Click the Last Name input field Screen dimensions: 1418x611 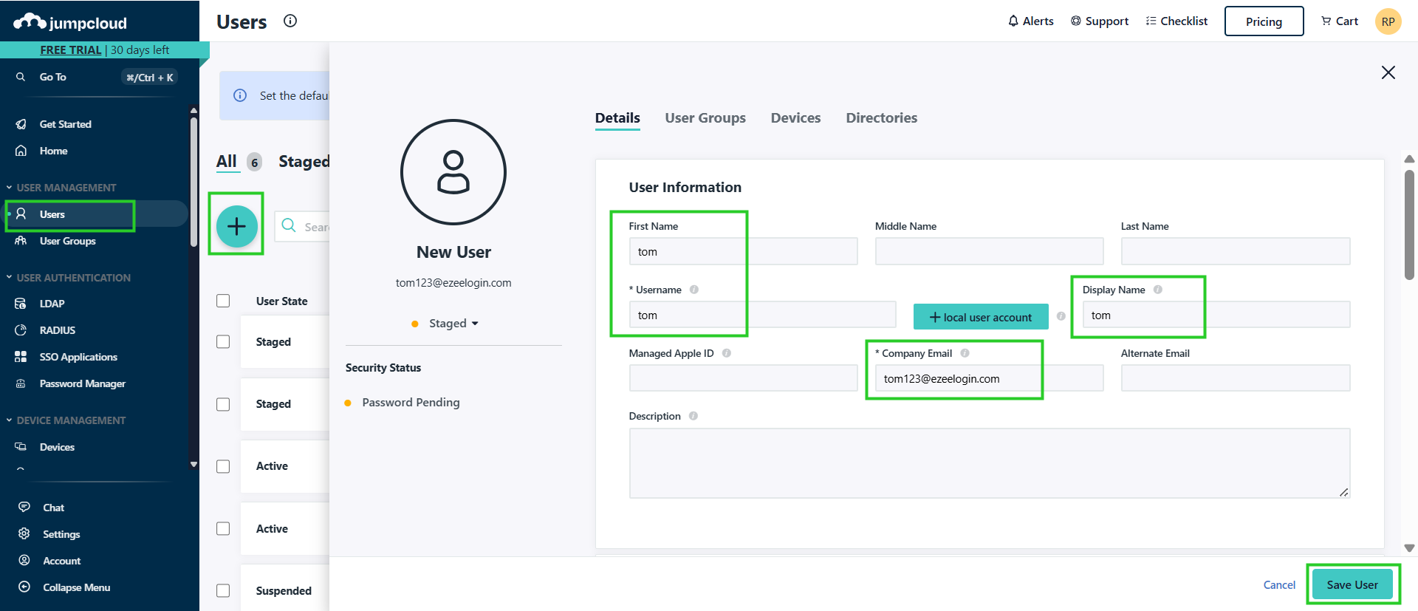[1236, 251]
